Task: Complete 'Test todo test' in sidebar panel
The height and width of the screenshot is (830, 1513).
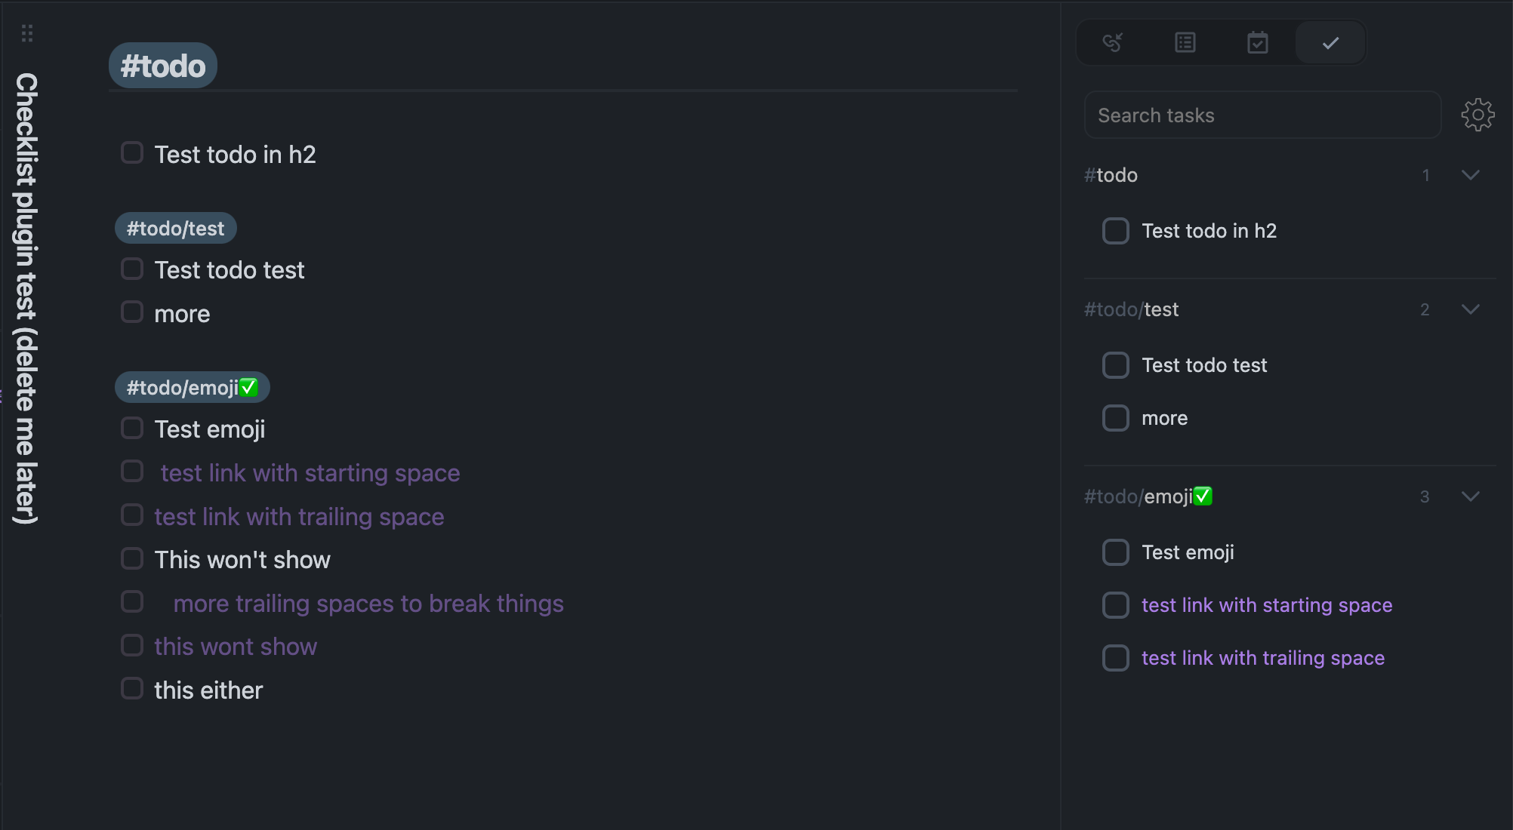Action: pyautogui.click(x=1115, y=364)
